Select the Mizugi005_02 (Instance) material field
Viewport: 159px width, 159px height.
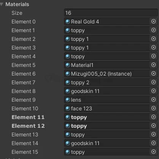click(x=107, y=74)
